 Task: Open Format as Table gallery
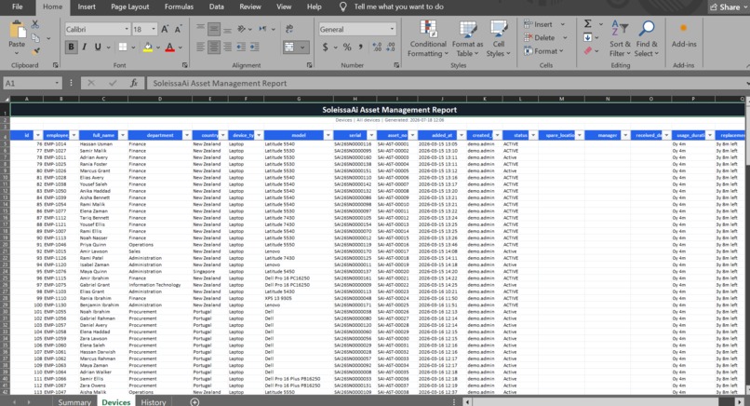pyautogui.click(x=467, y=39)
